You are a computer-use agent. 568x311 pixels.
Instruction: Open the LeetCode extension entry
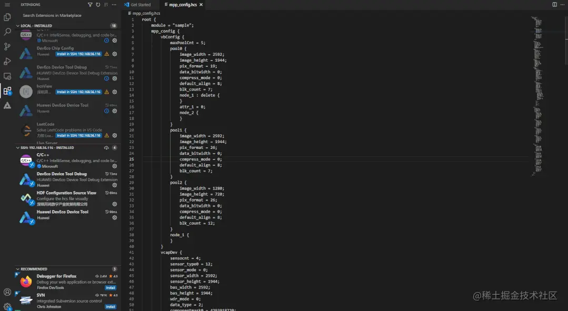click(68, 130)
